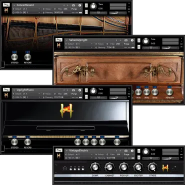Click the Max voices value in VintageElectric
Viewport: 185px width, 185px height.
(118, 154)
